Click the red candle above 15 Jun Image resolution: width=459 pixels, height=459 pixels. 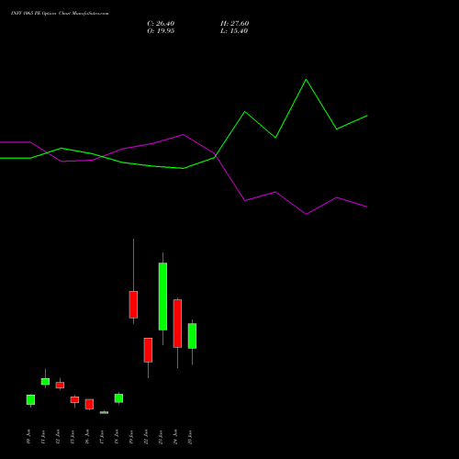[x=74, y=399]
